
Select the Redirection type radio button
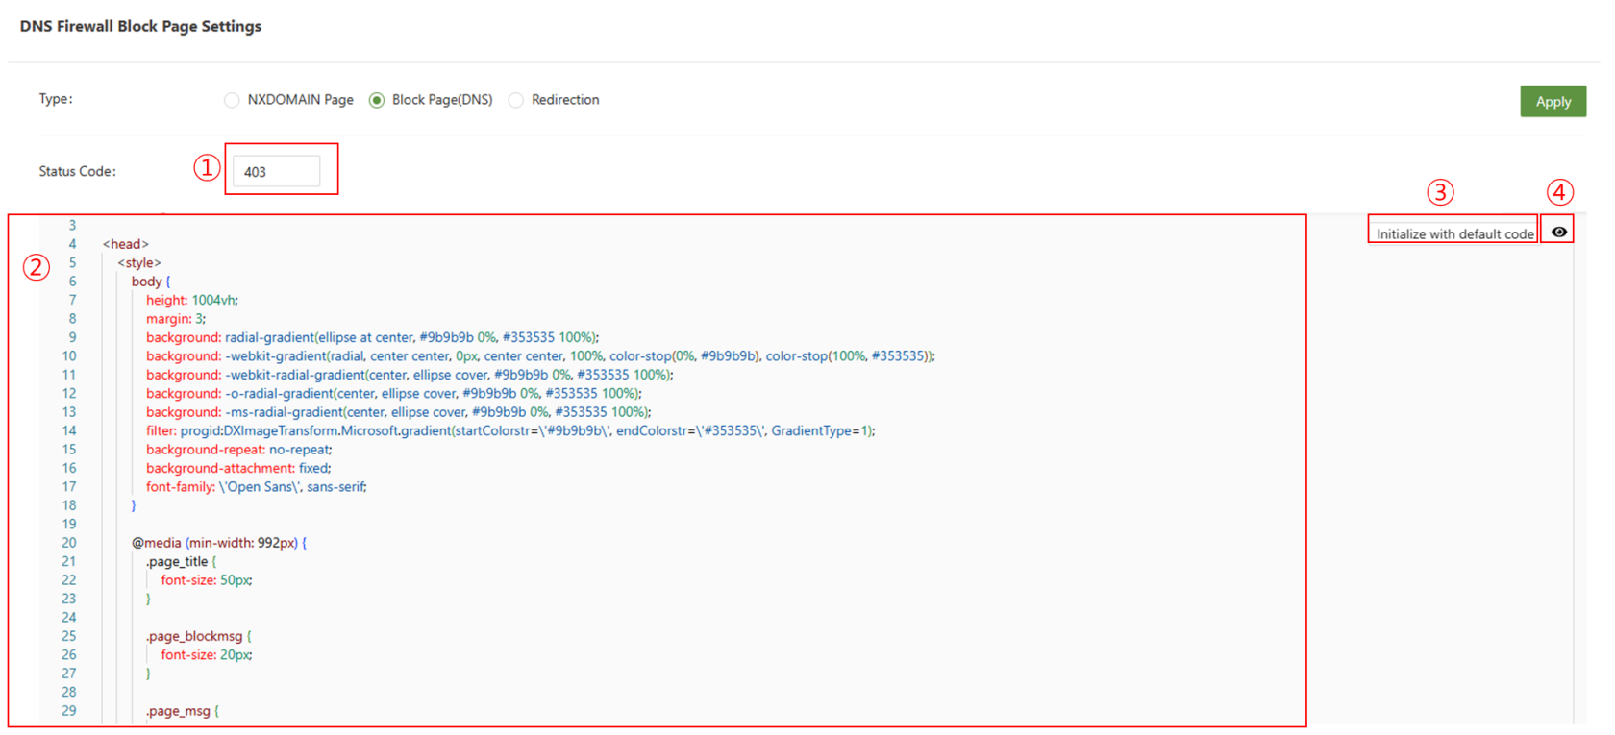tap(516, 100)
